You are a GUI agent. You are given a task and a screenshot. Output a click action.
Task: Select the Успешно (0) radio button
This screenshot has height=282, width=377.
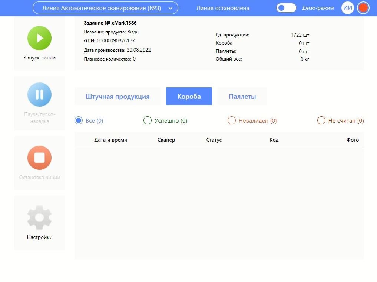point(148,120)
